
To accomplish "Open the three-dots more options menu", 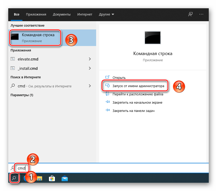I will (202, 14).
